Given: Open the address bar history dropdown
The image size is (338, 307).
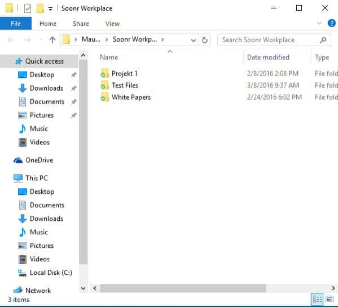Looking at the screenshot, I should pos(194,40).
